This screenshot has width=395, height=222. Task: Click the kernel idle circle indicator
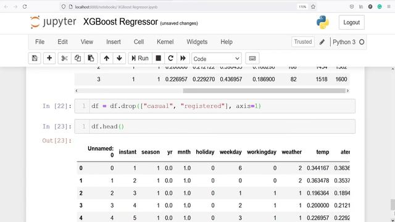(x=362, y=42)
